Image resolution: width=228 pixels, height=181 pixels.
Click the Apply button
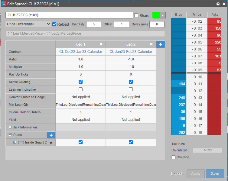196,173
